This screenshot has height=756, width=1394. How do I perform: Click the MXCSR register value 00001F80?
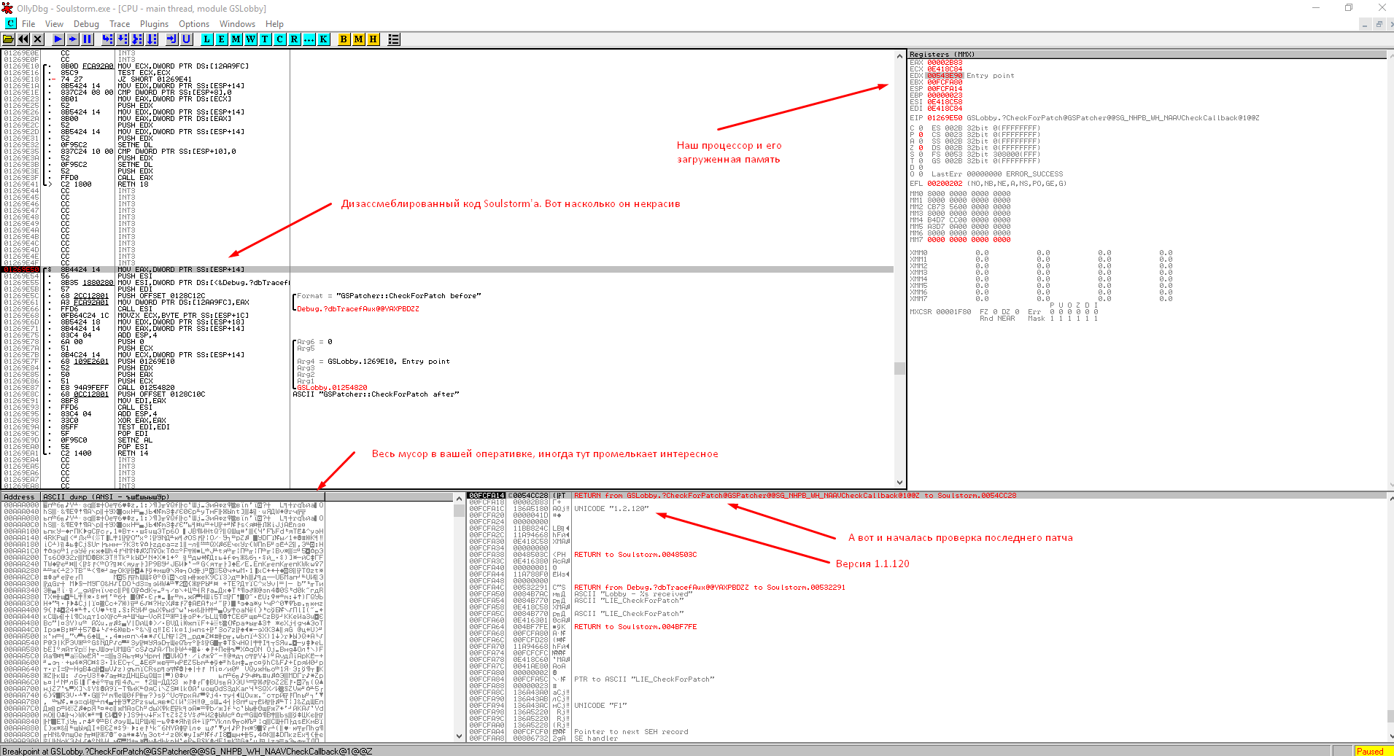tap(954, 312)
